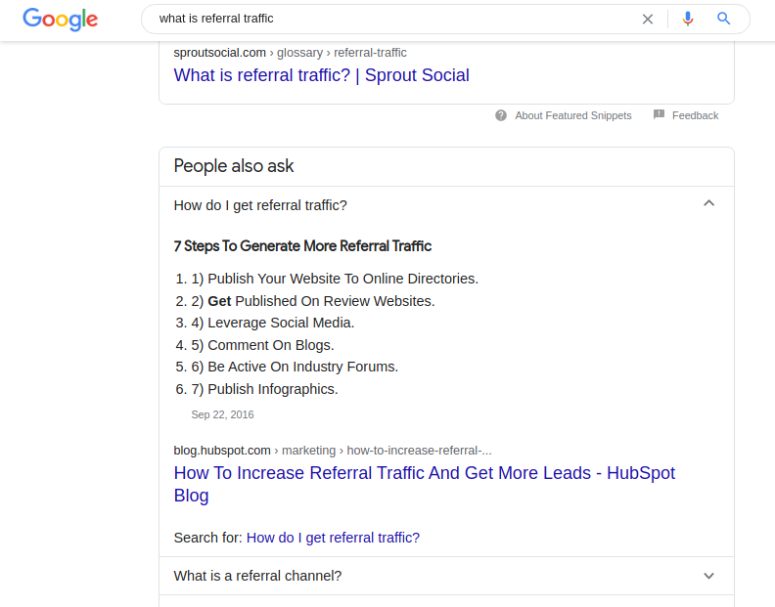
Task: Click the '7 Steps To Generate More Referral Traffic' heading
Action: point(302,246)
